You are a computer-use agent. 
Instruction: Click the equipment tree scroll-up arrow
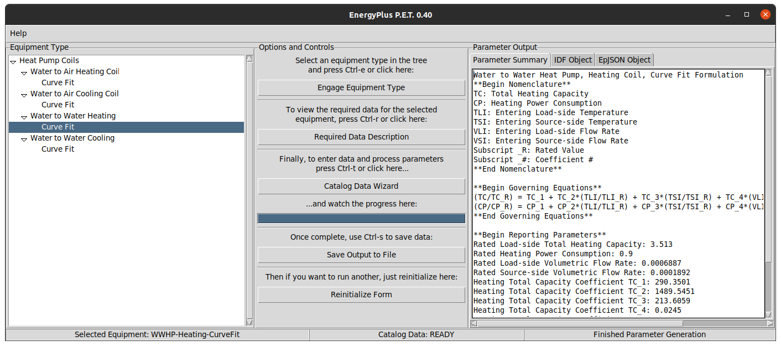(x=249, y=58)
